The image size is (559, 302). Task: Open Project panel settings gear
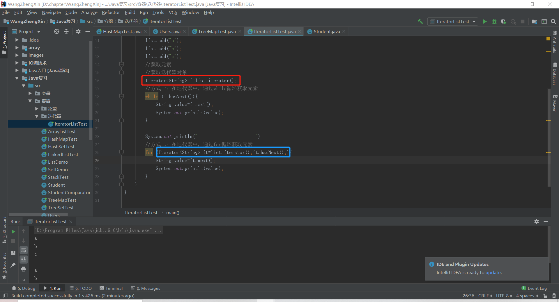pyautogui.click(x=78, y=31)
